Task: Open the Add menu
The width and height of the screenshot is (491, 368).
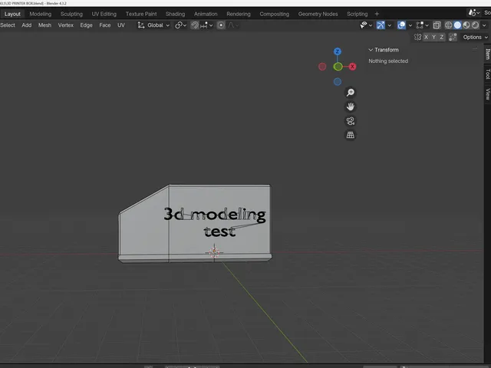Action: [x=27, y=25]
